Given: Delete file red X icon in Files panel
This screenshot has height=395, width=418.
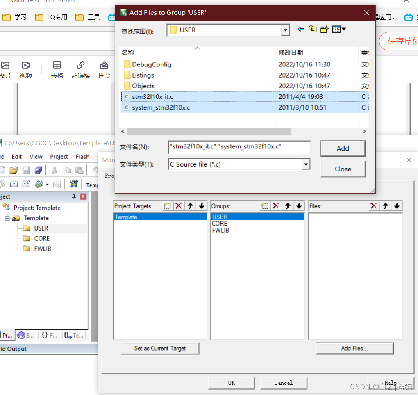Looking at the screenshot, I should click(374, 206).
